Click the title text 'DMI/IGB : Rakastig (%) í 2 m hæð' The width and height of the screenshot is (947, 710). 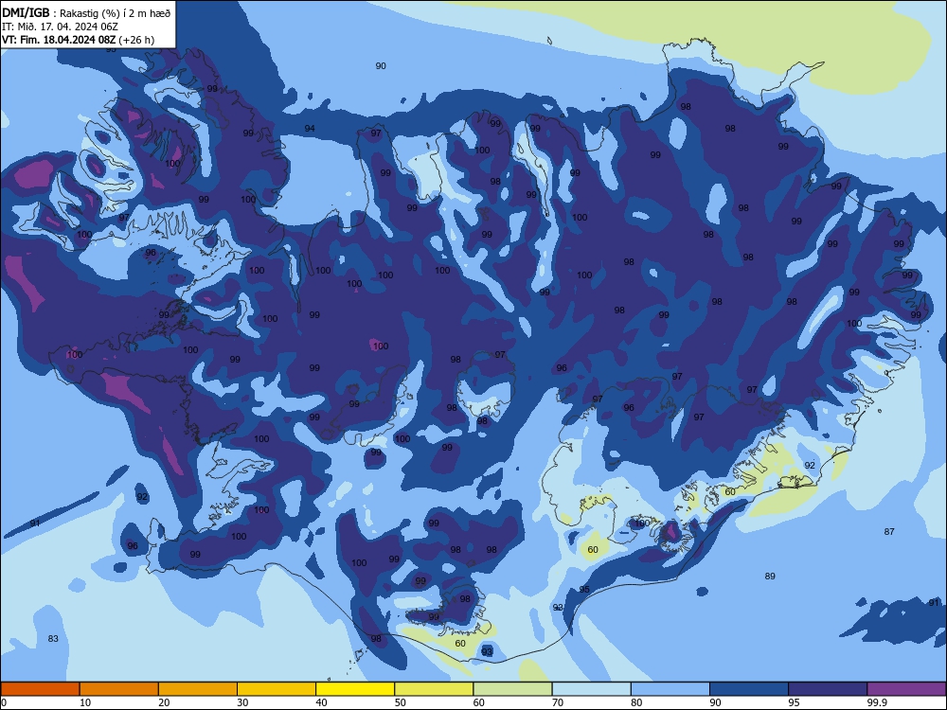pos(86,13)
